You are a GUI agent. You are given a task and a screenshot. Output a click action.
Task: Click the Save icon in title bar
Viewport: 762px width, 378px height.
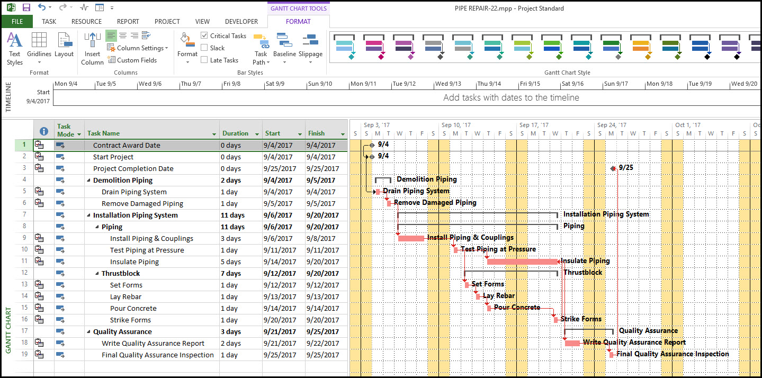point(26,7)
